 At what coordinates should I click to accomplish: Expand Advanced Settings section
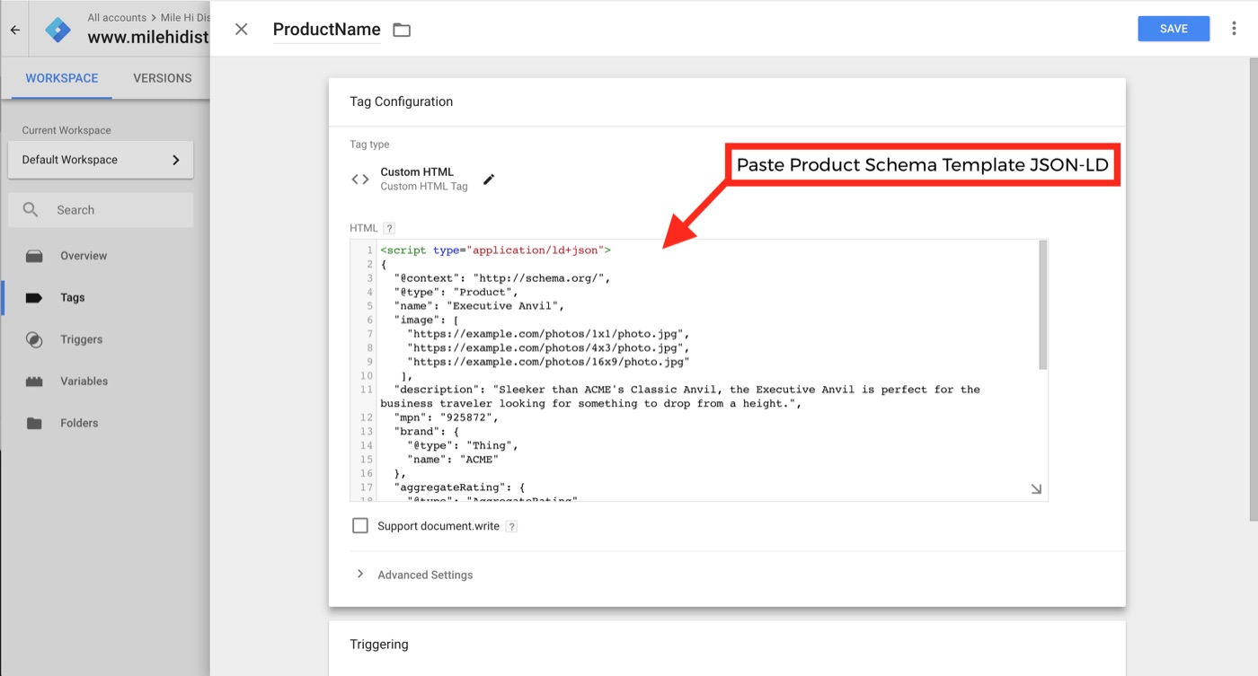[x=413, y=575]
